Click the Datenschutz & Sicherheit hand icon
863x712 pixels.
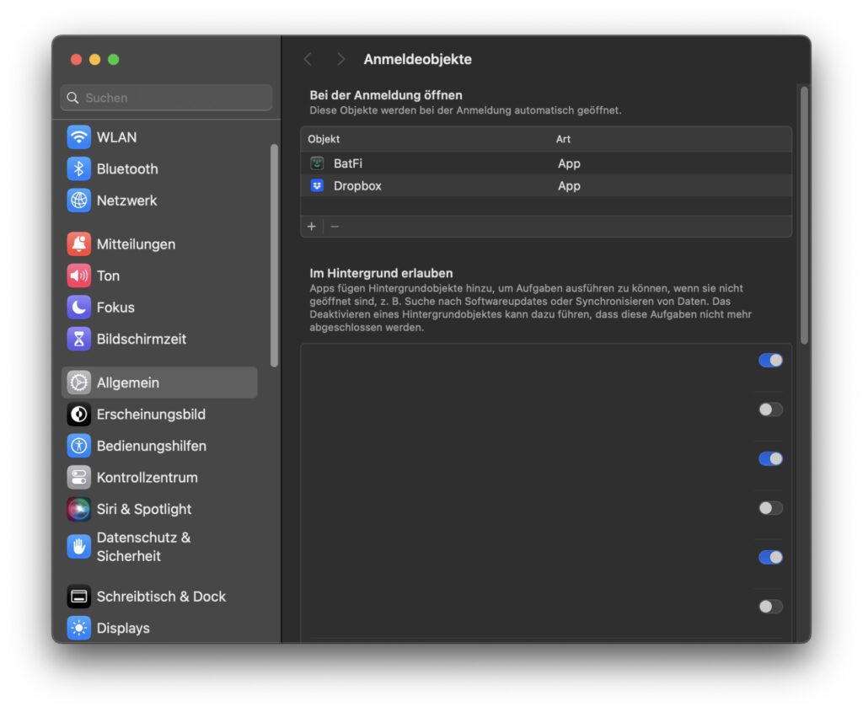[x=78, y=546]
